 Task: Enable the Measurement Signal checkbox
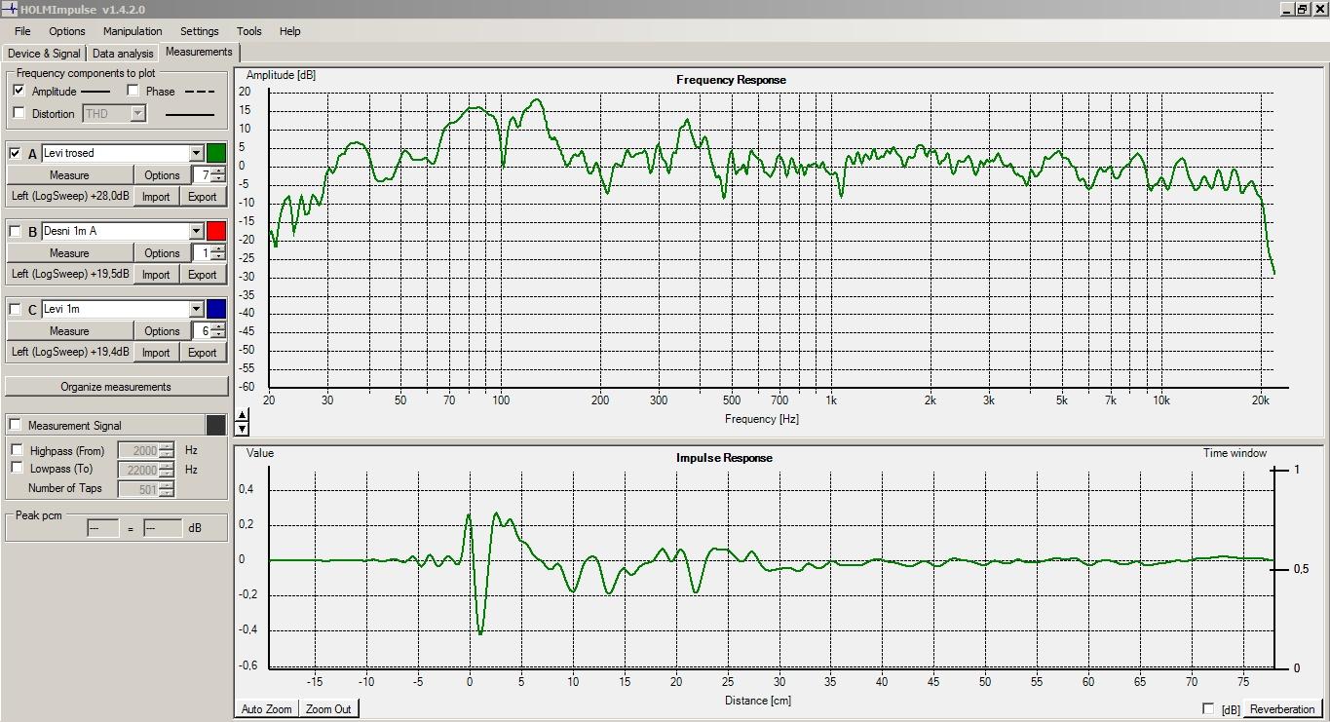click(16, 425)
